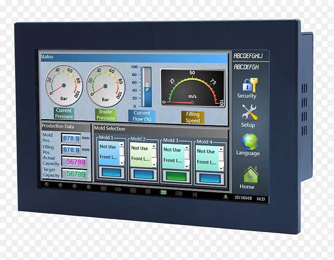Click up arrow in Mold 2 list
Screen dimensions: 334x260
click(x=154, y=146)
